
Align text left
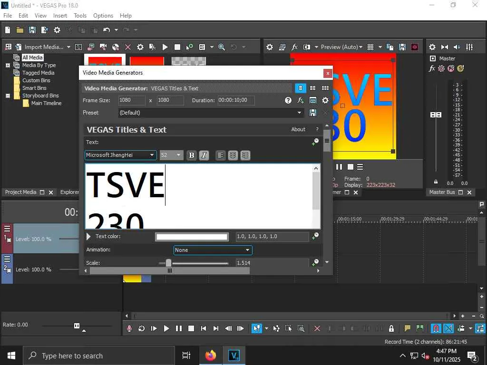coord(220,155)
